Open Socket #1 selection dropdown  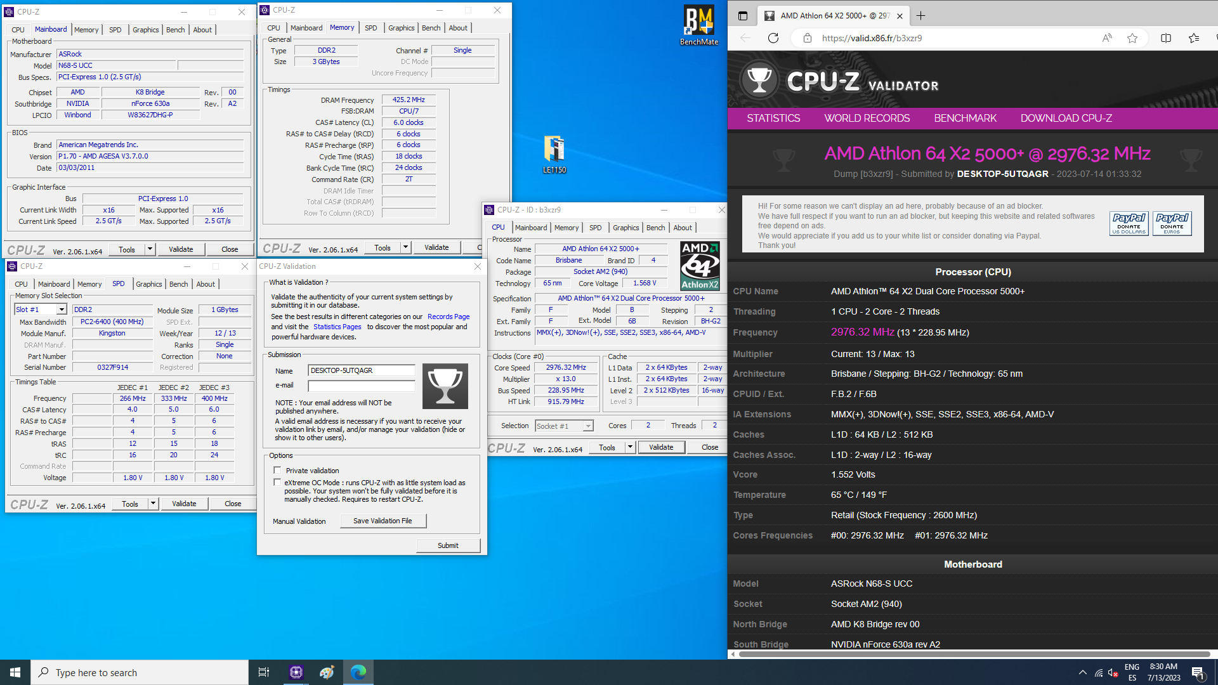[x=588, y=426]
